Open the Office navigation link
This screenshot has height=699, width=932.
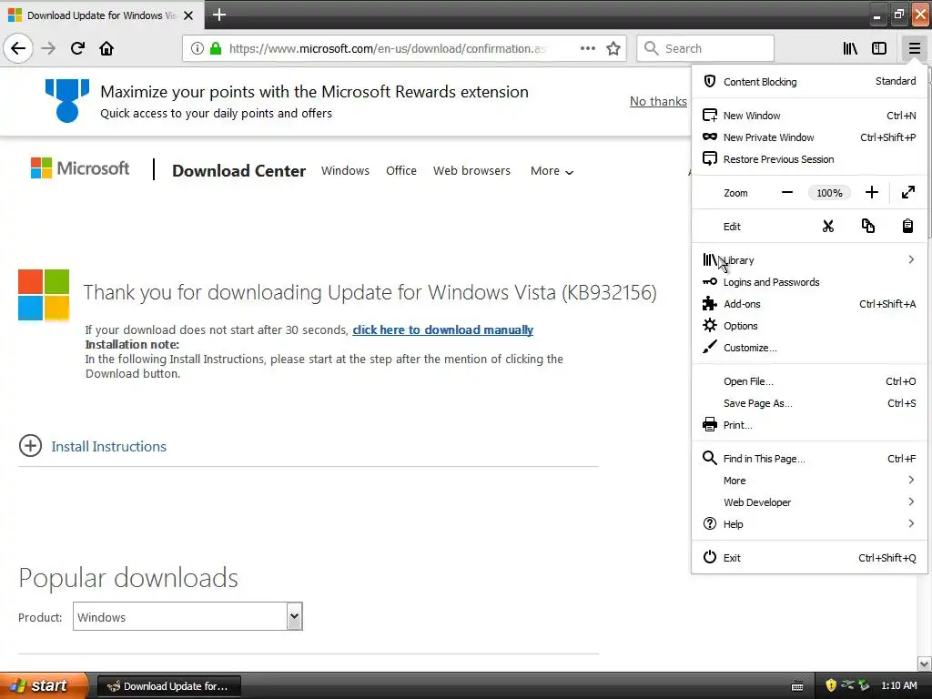pos(401,171)
